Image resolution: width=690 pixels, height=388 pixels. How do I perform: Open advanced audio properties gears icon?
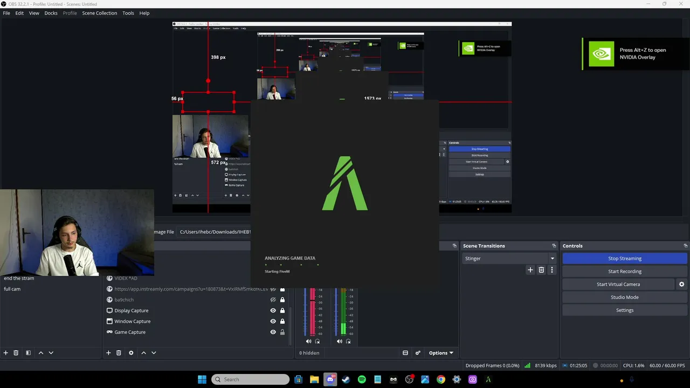coord(418,353)
